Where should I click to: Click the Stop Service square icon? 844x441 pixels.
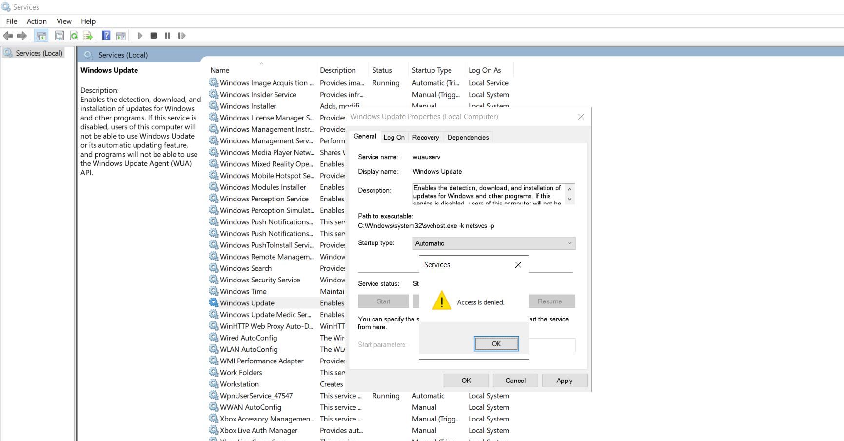pos(154,36)
